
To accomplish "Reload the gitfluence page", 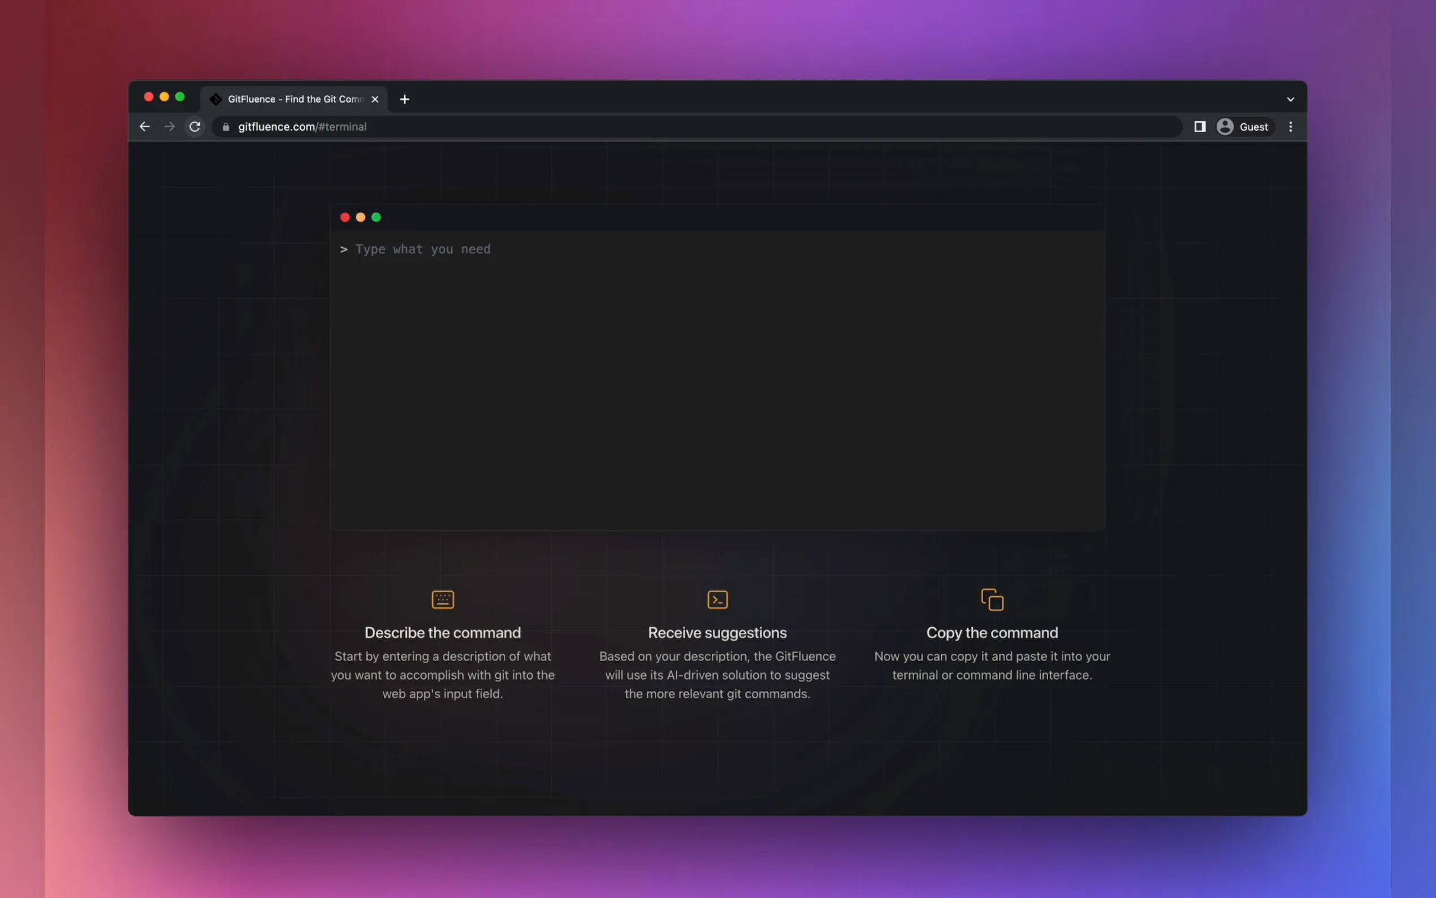I will click(x=194, y=127).
